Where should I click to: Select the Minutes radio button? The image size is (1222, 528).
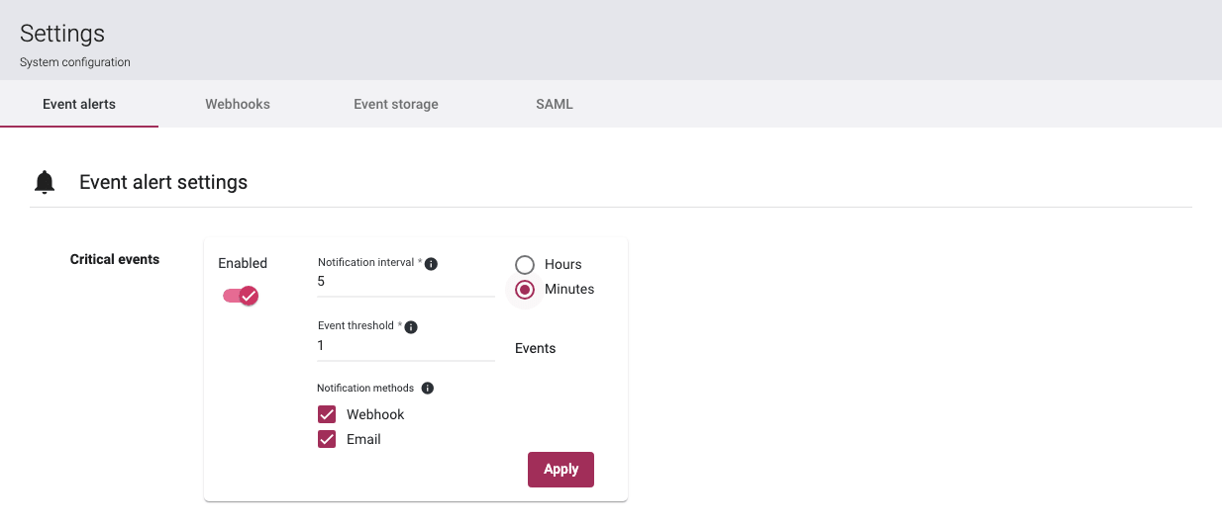coord(525,289)
